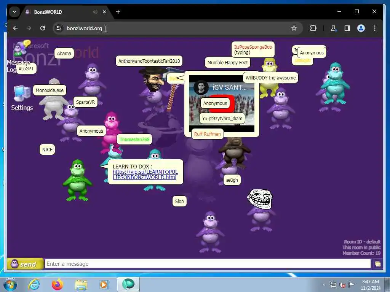Click the Abama name tag
This screenshot has width=390, height=292.
coord(64,53)
